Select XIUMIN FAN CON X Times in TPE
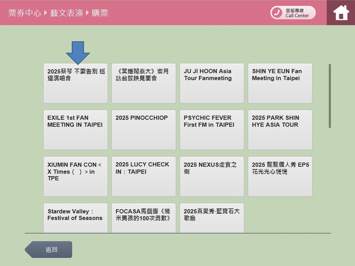 (75, 176)
